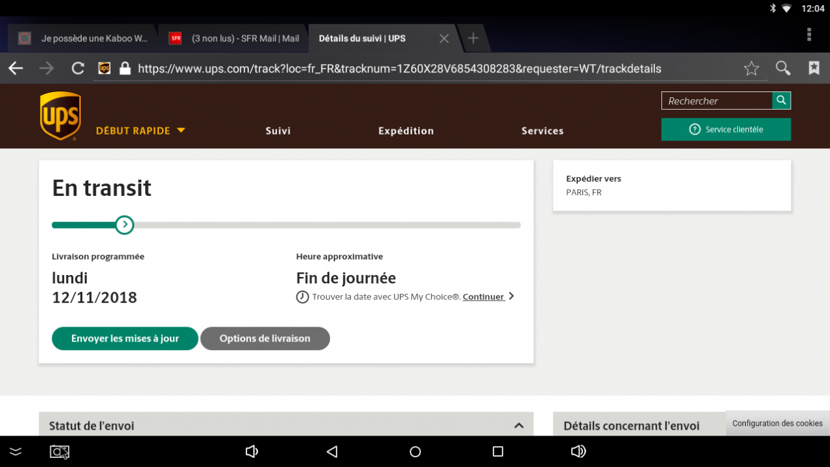Close the Détails du suivi UPS tab

444,39
